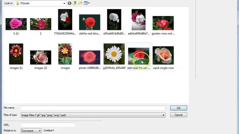Select the garden-rose-red thumbnail

pos(163,23)
